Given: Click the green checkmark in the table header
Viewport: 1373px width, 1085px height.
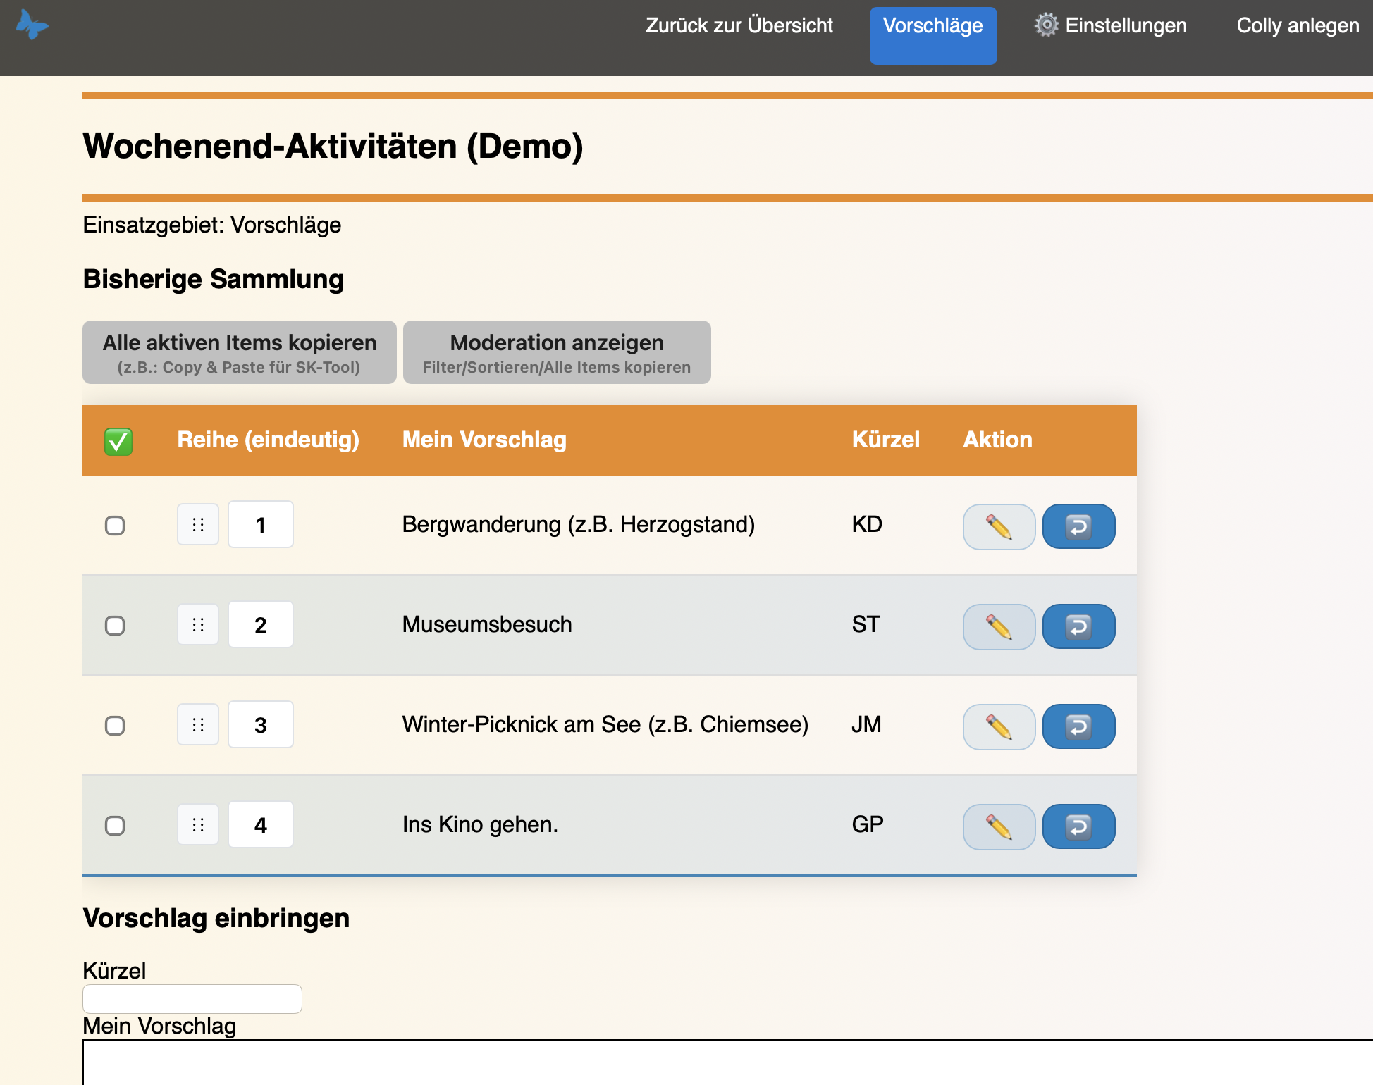Looking at the screenshot, I should coord(118,440).
